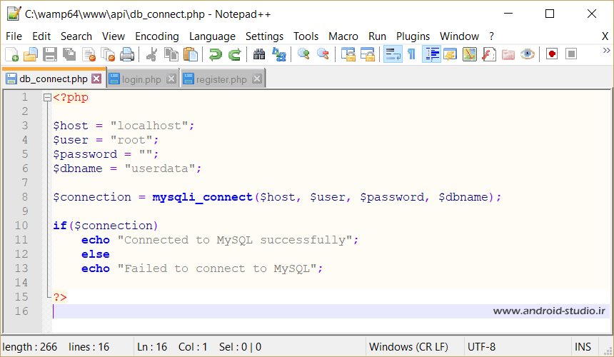The height and width of the screenshot is (357, 614).
Task: Toggle synchronize horizontal scrolling icon
Action: 367,54
